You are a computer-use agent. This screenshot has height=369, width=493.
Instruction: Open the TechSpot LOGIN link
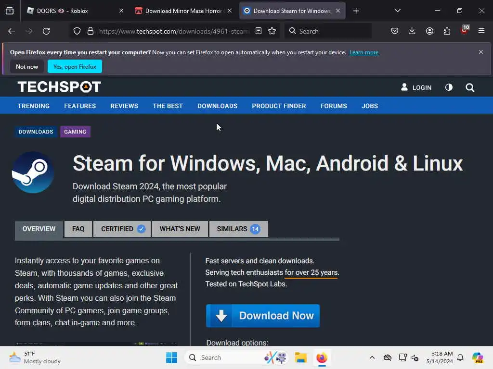[416, 87]
